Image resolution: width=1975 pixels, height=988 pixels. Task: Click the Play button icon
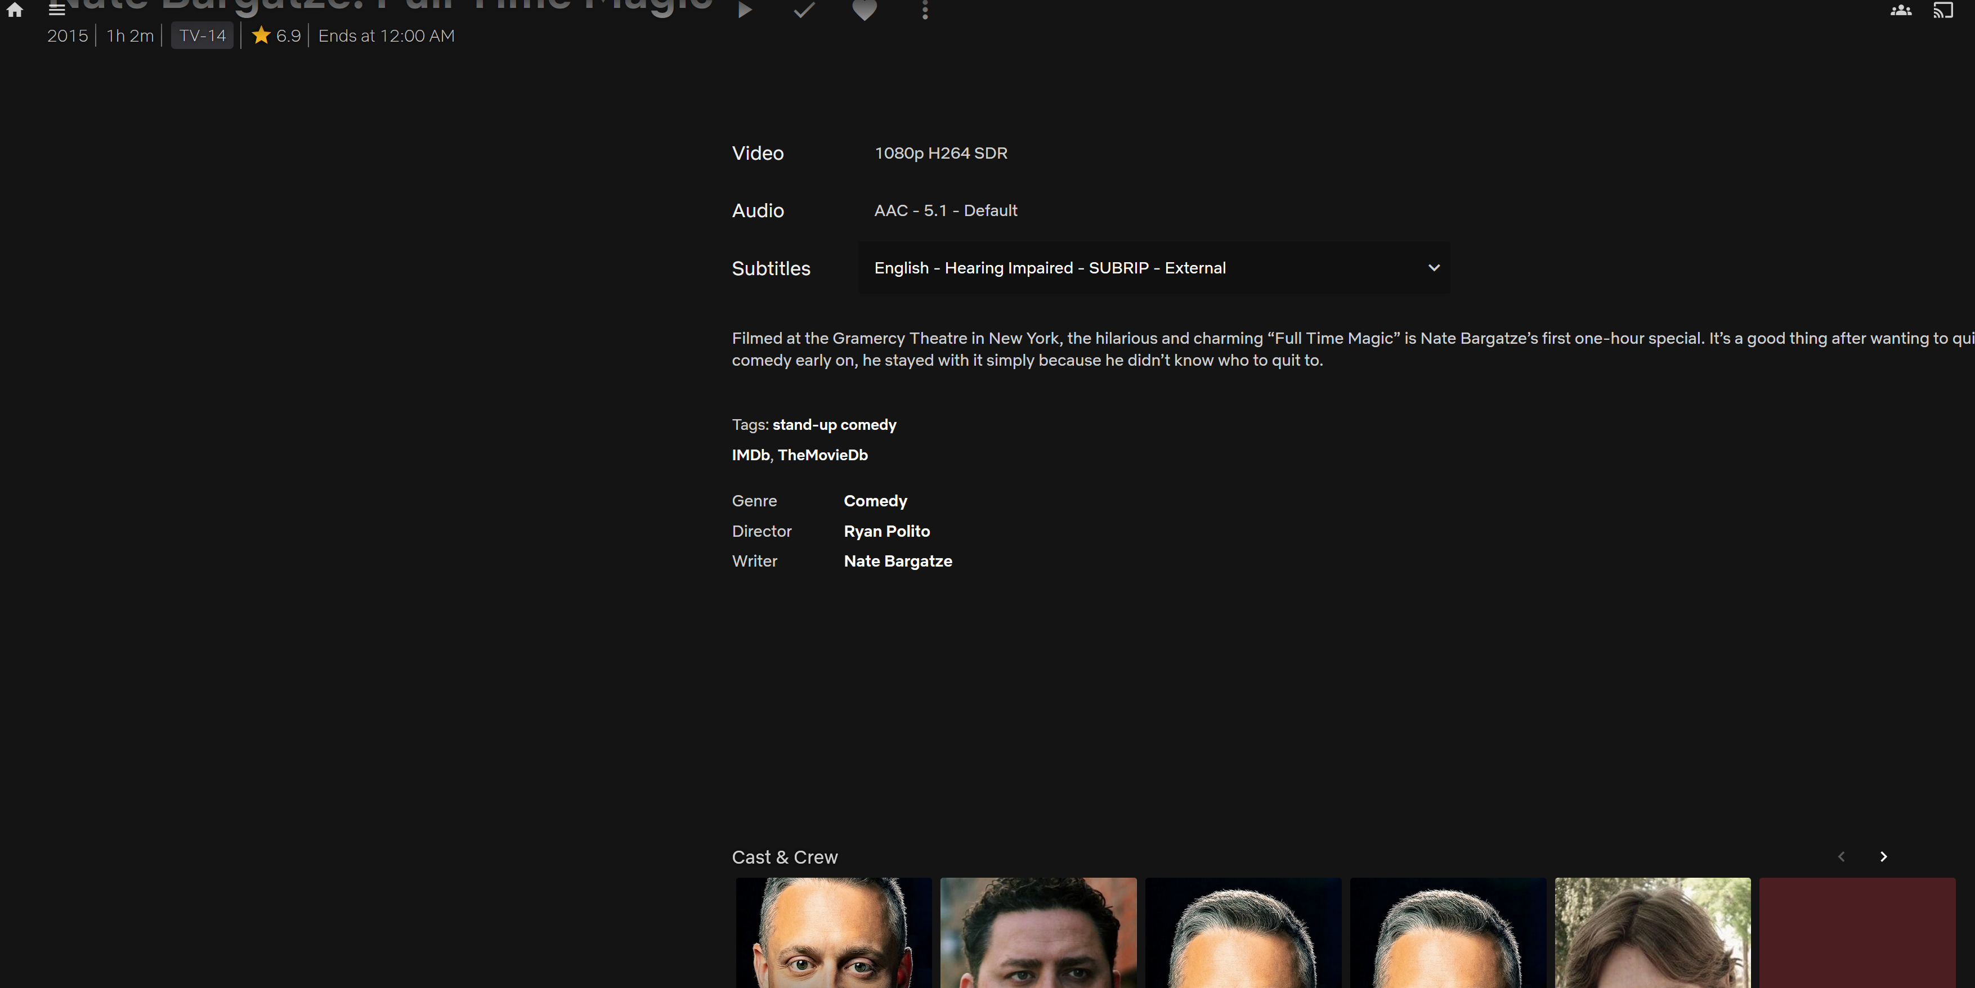[x=745, y=10]
